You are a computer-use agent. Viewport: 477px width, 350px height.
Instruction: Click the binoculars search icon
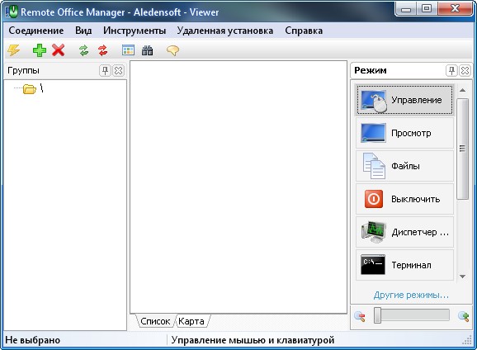tap(147, 50)
